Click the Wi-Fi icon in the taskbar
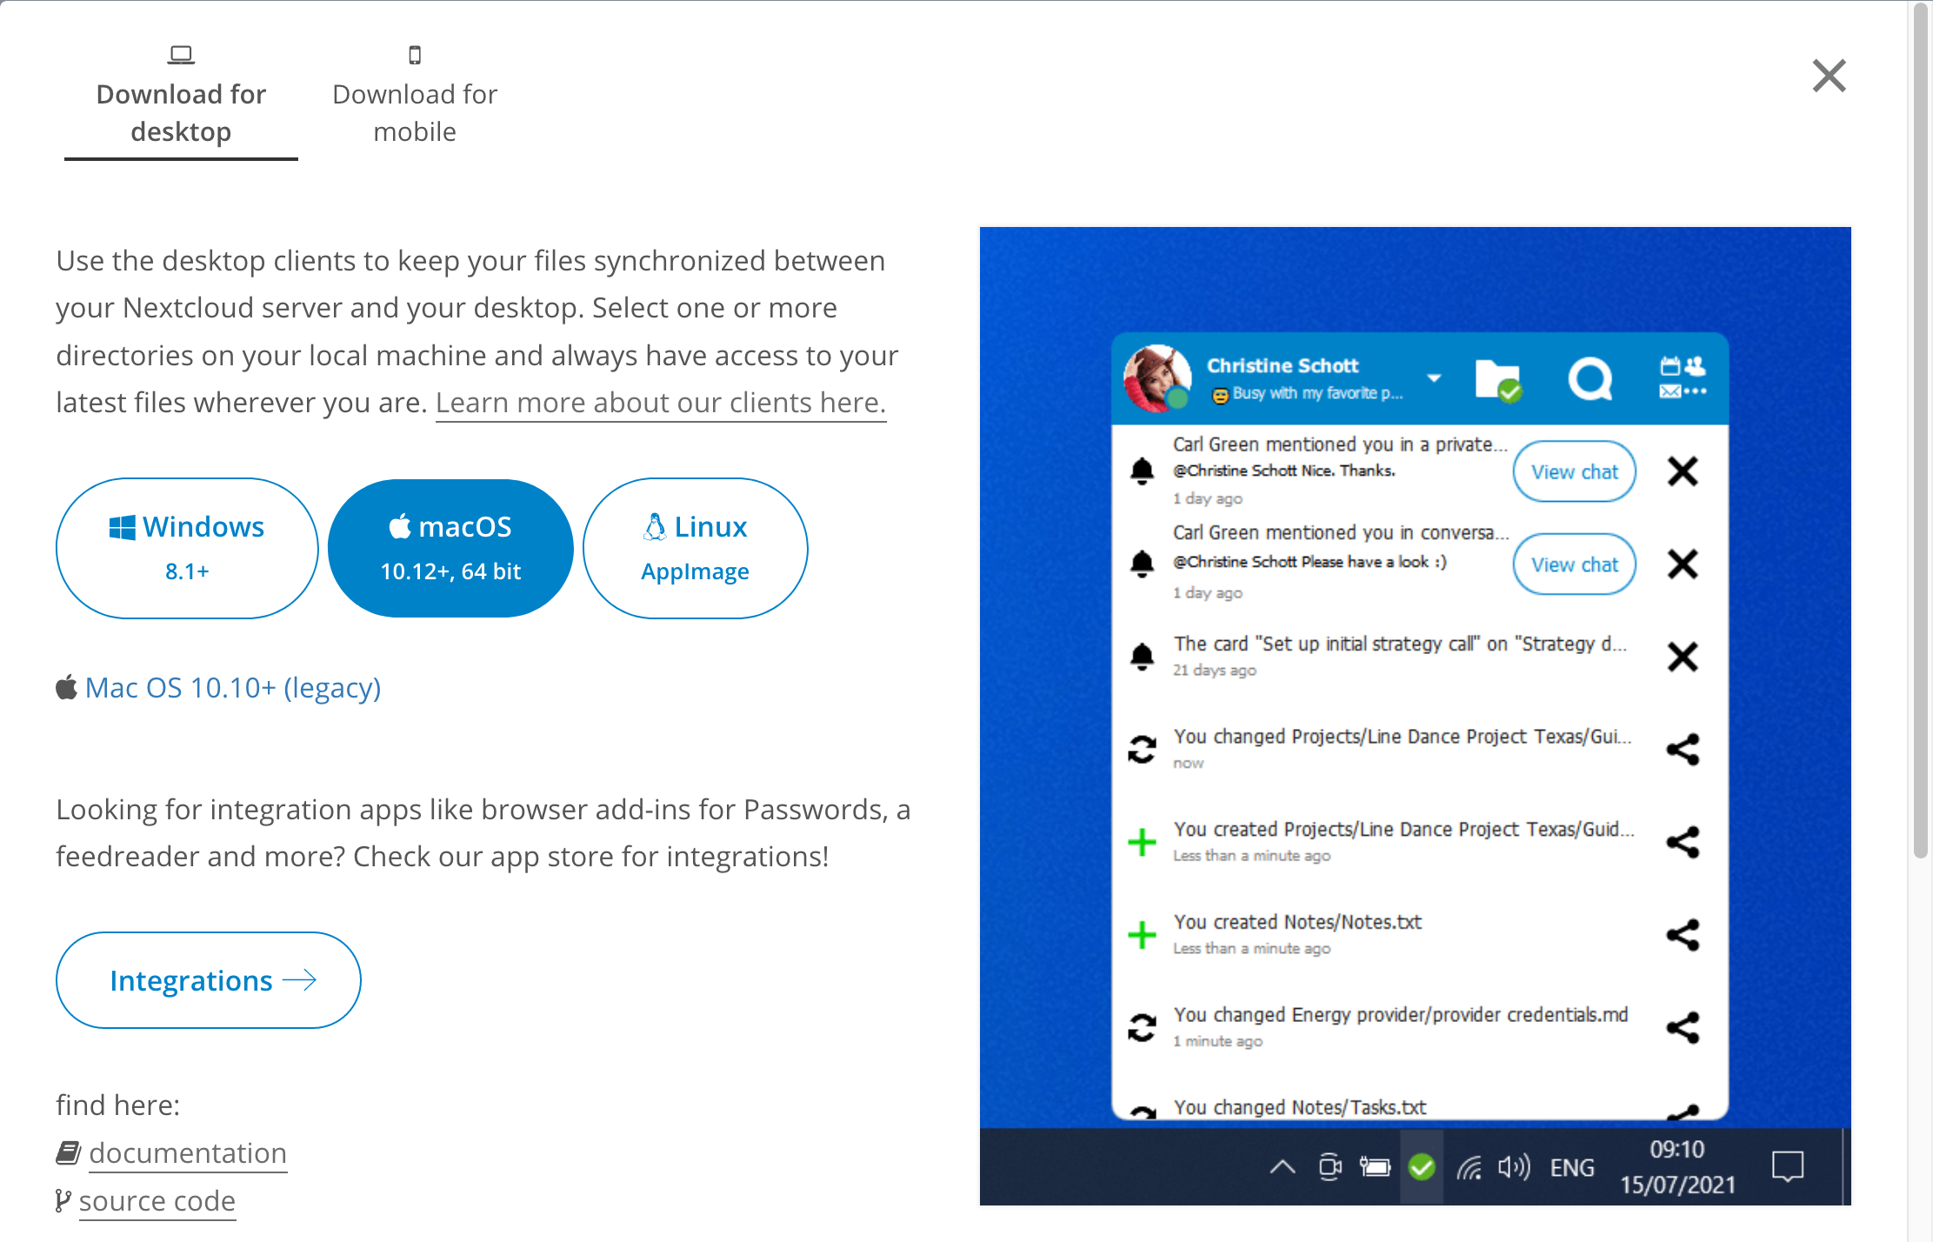Viewport: 1933px width, 1242px height. click(1470, 1167)
